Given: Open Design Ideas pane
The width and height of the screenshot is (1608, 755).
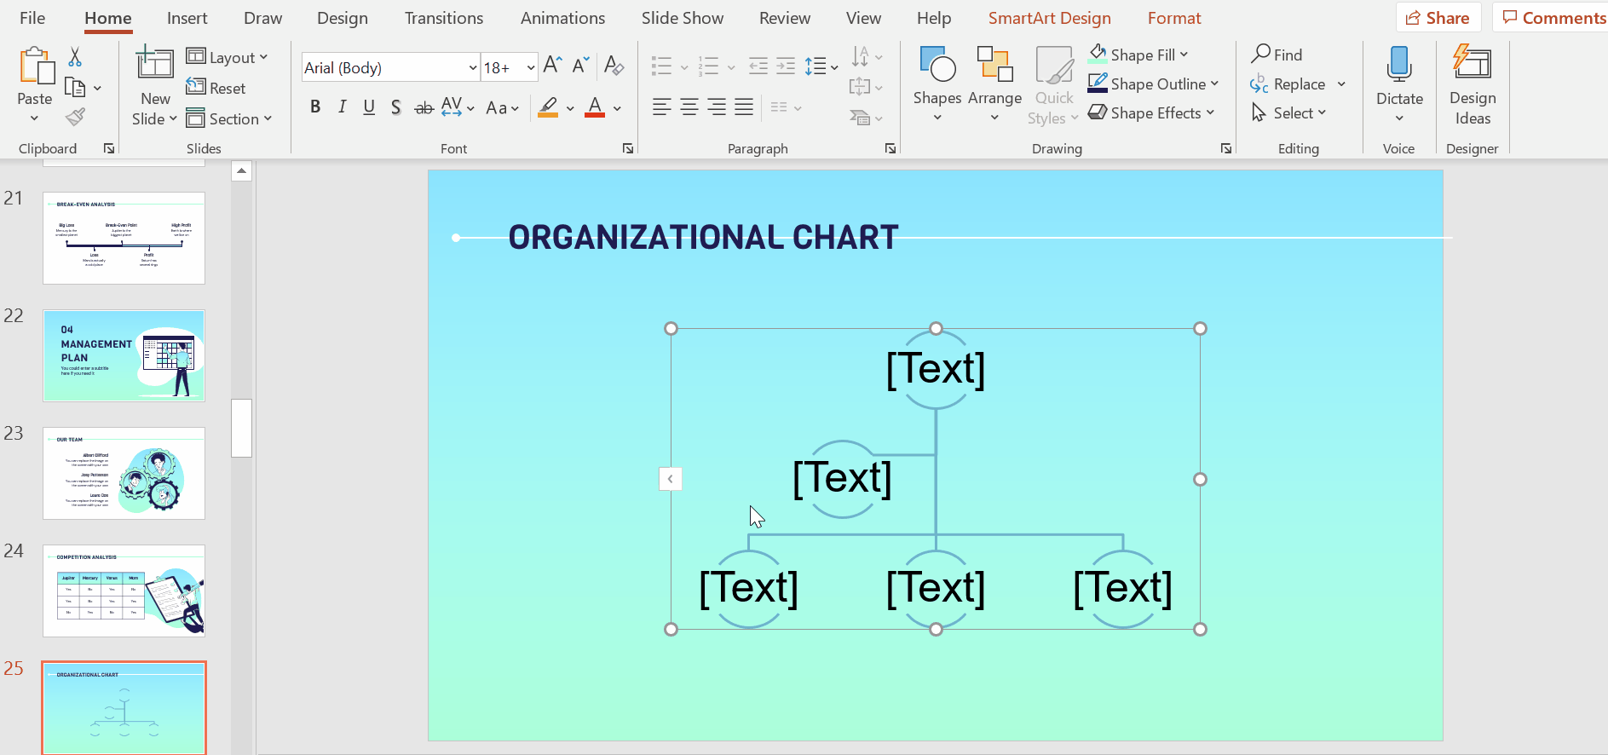Looking at the screenshot, I should pyautogui.click(x=1472, y=85).
